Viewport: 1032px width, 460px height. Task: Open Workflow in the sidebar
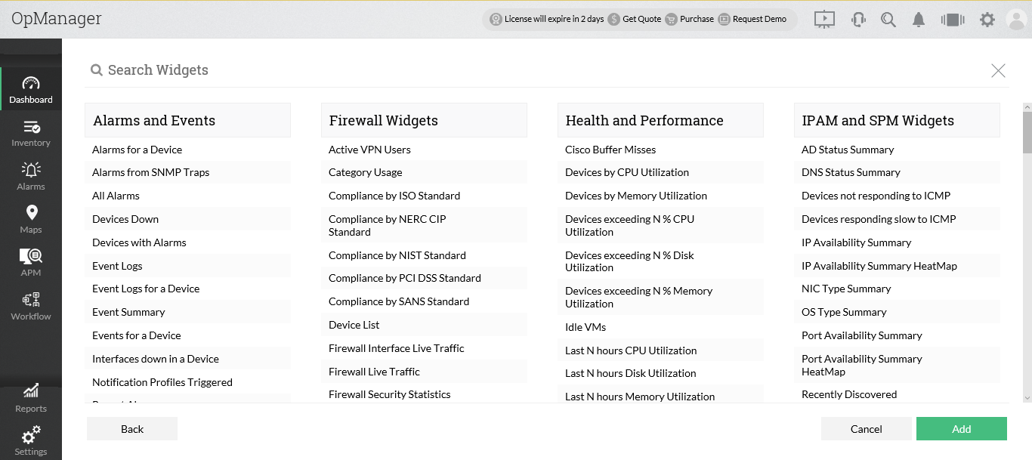(x=31, y=306)
